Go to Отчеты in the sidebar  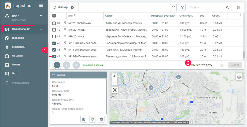pos(17,65)
